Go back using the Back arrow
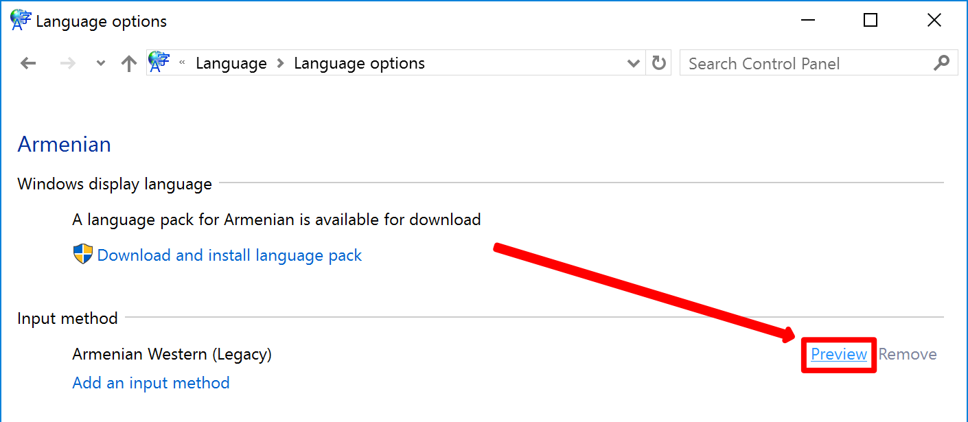 pyautogui.click(x=28, y=64)
